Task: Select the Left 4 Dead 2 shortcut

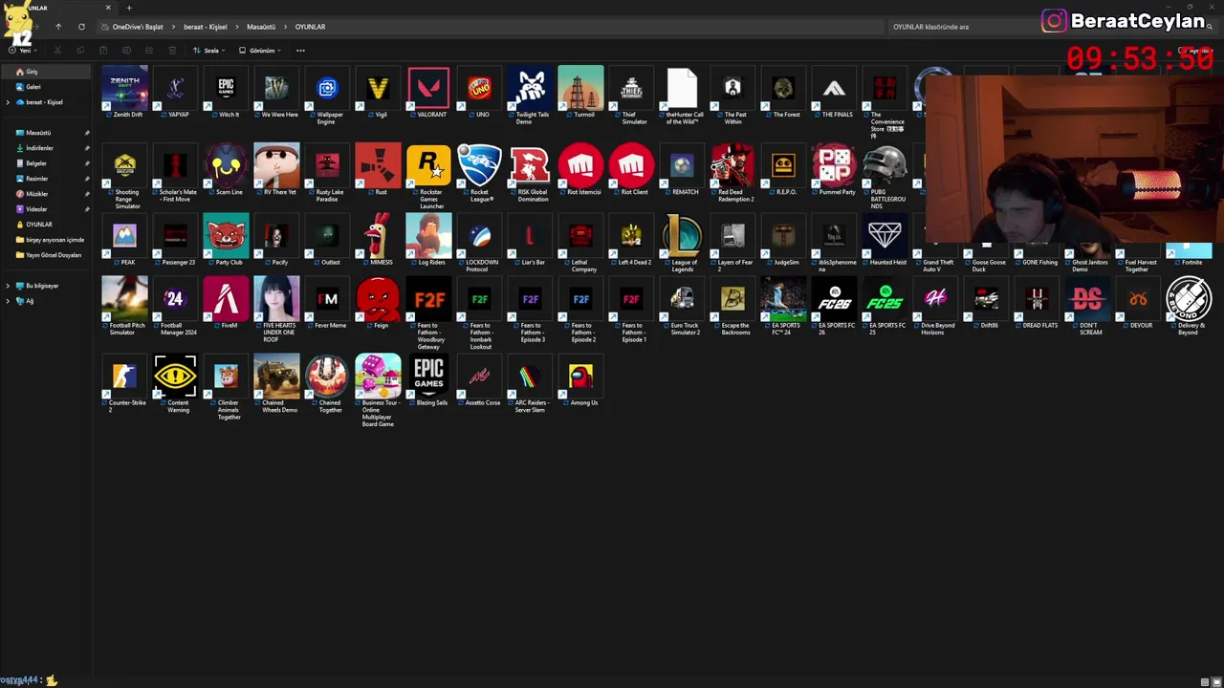Action: pyautogui.click(x=631, y=240)
